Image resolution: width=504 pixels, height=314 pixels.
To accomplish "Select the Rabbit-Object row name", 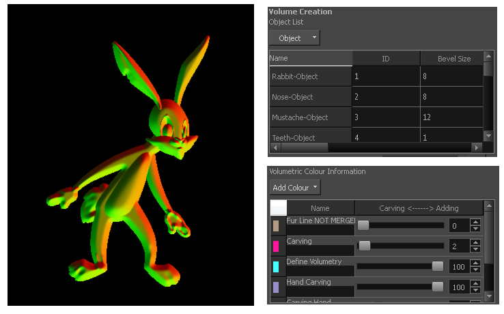I will (311, 76).
